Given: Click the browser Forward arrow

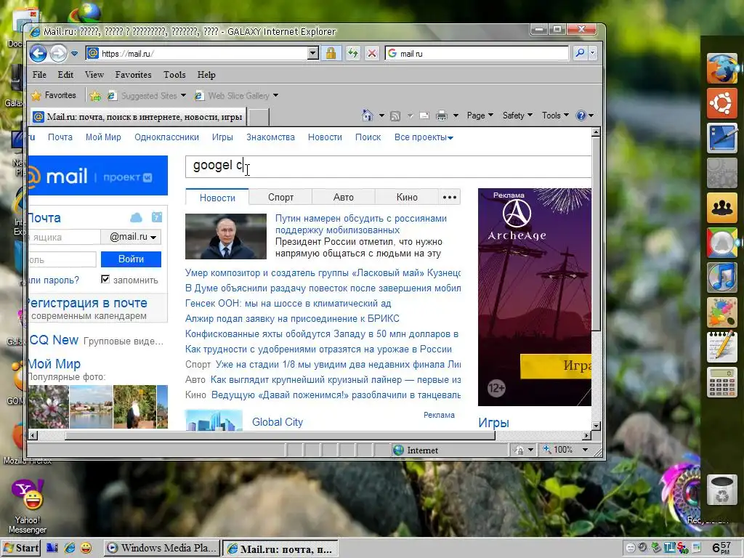Looking at the screenshot, I should [58, 53].
